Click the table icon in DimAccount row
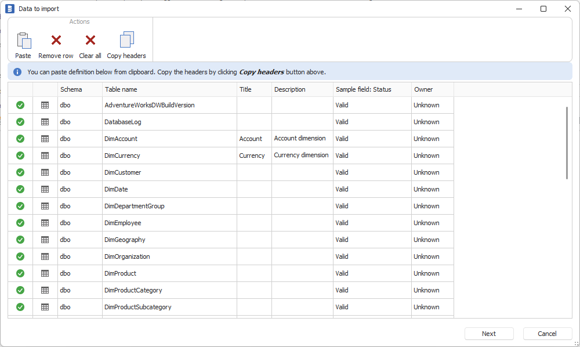 [x=45, y=139]
